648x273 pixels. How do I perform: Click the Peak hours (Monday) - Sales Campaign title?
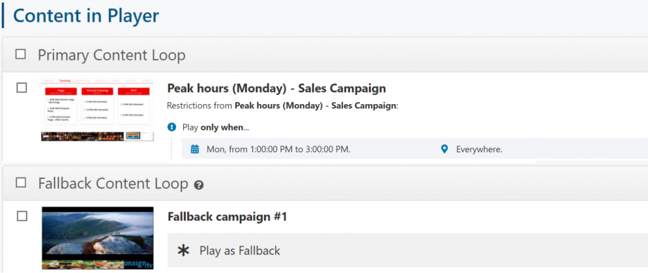coord(276,88)
